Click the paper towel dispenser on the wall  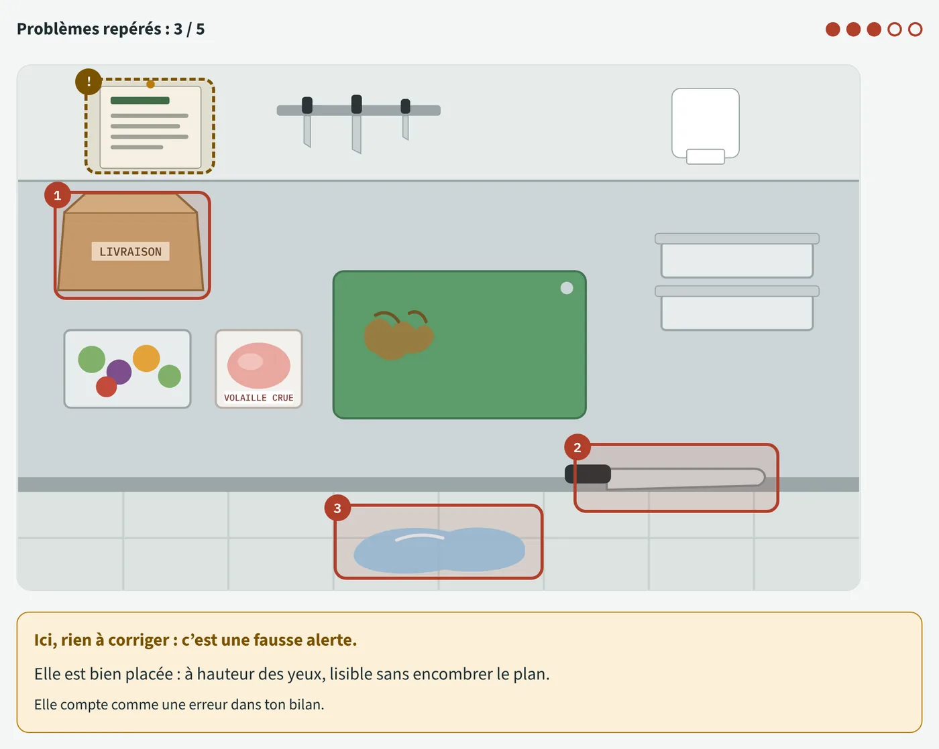[706, 126]
